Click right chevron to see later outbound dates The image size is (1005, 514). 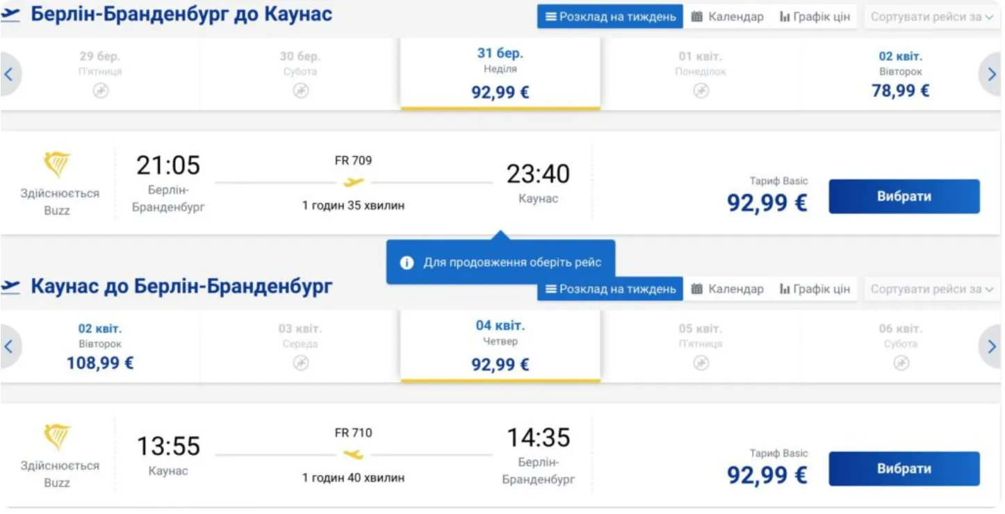pyautogui.click(x=992, y=74)
